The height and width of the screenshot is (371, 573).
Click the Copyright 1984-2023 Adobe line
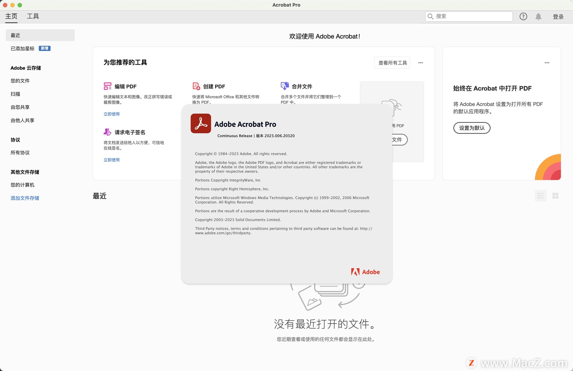tap(241, 154)
